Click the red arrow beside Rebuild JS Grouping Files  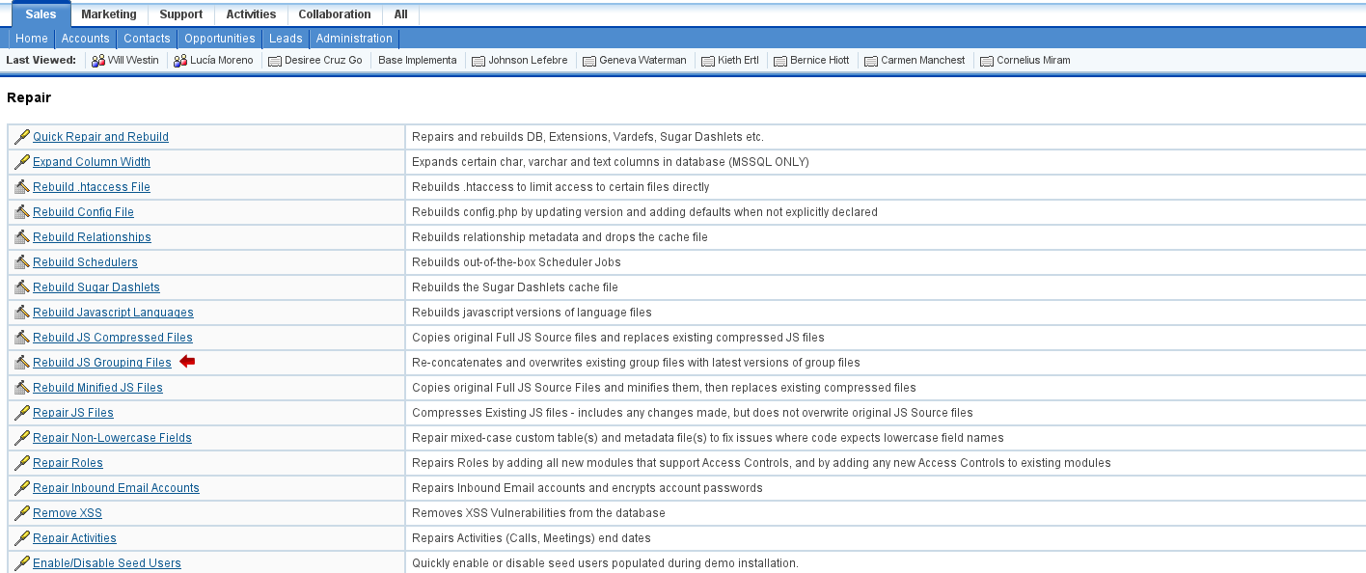187,362
